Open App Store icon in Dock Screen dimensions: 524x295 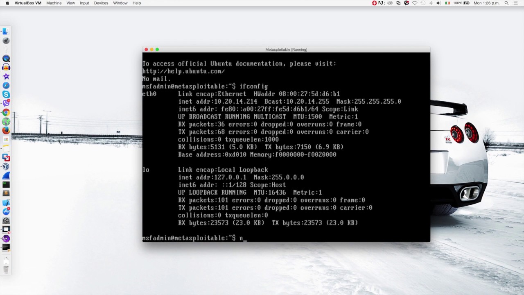tap(6, 211)
